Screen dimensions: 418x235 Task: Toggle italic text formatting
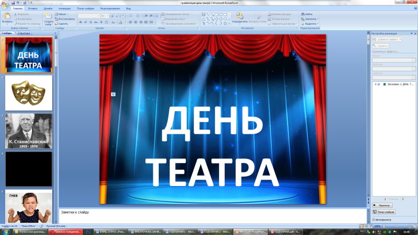coord(86,22)
